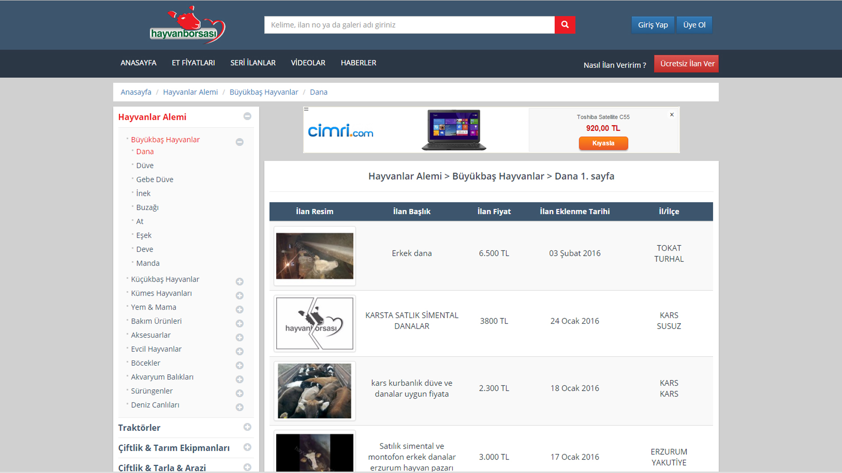This screenshot has width=842, height=473.
Task: Click the Giriş Yap button
Action: click(653, 25)
